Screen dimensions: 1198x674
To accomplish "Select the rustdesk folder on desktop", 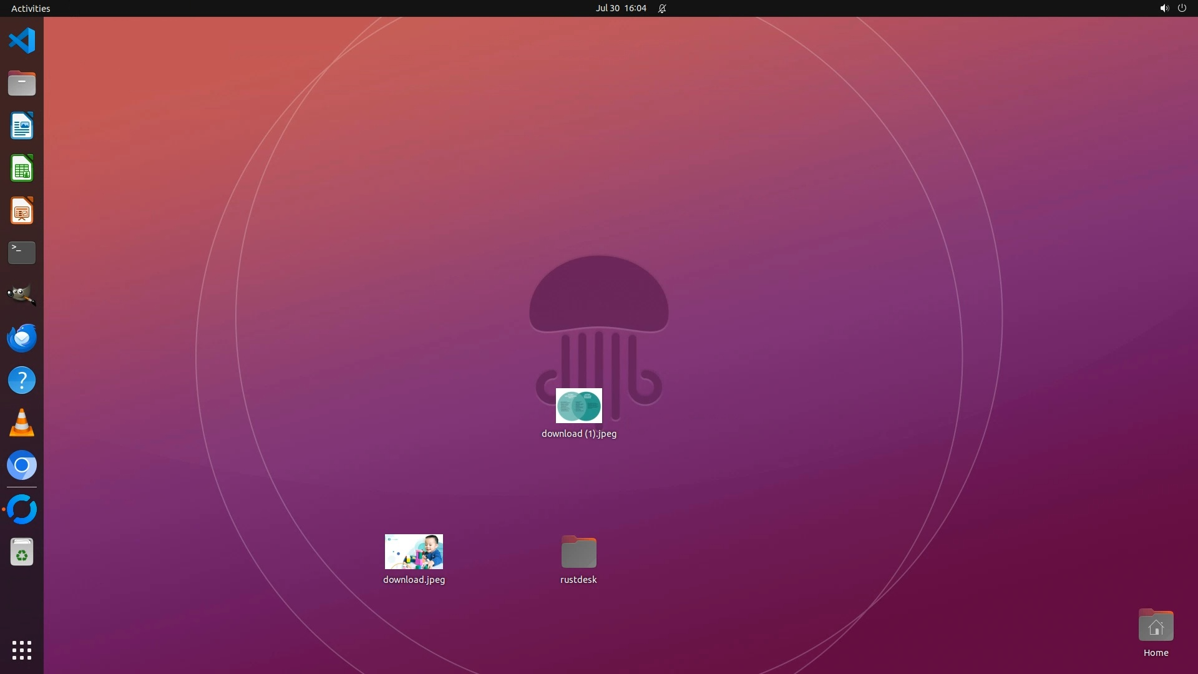I will 578,552.
